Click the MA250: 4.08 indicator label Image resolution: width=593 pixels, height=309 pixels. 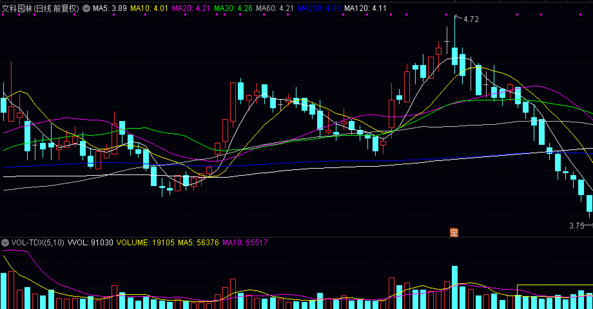tap(319, 8)
